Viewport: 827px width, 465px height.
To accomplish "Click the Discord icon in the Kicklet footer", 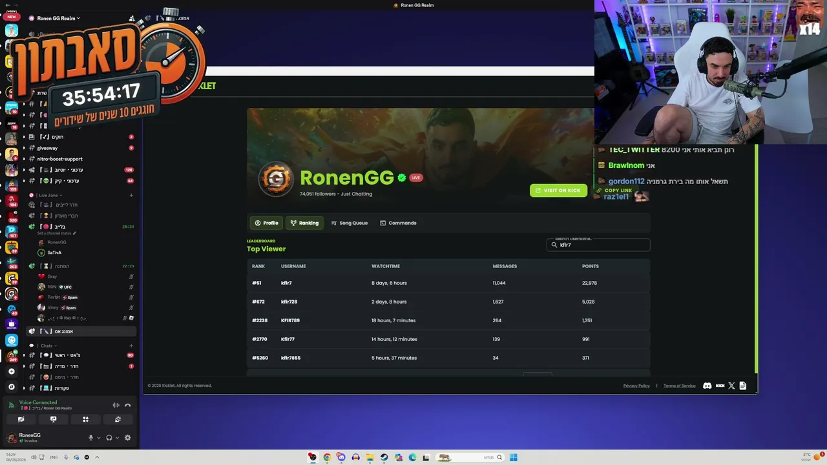I will [x=707, y=386].
